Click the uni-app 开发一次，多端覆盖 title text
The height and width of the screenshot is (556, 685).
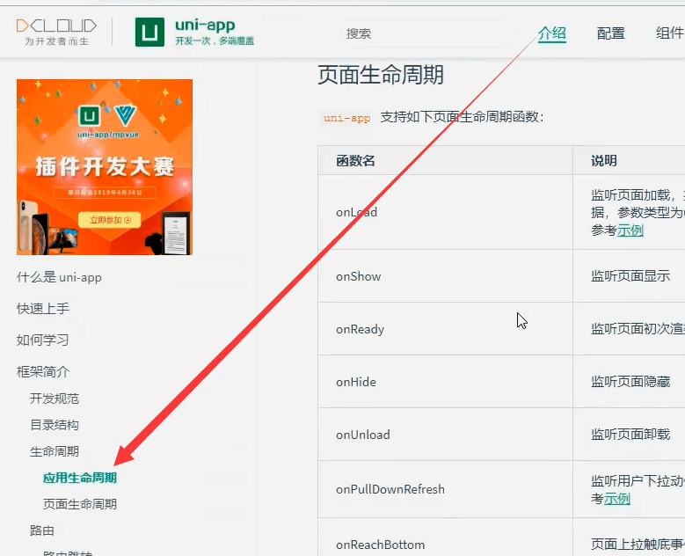coord(214,32)
